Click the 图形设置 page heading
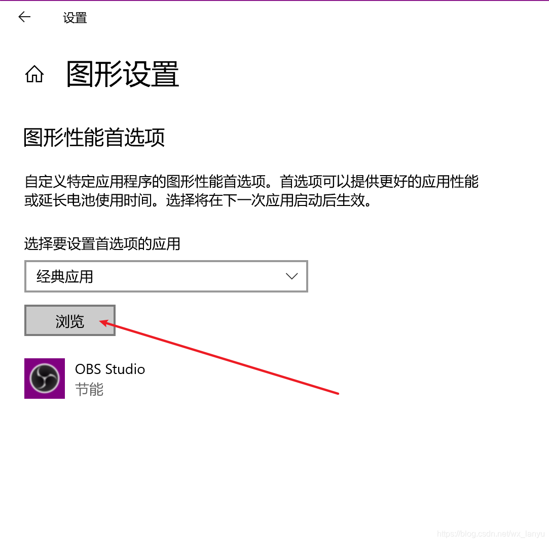This screenshot has width=549, height=543. click(x=123, y=74)
